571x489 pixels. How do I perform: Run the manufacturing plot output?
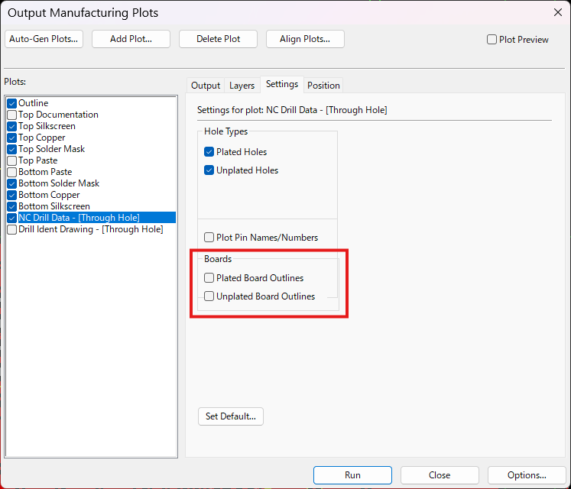tap(352, 474)
